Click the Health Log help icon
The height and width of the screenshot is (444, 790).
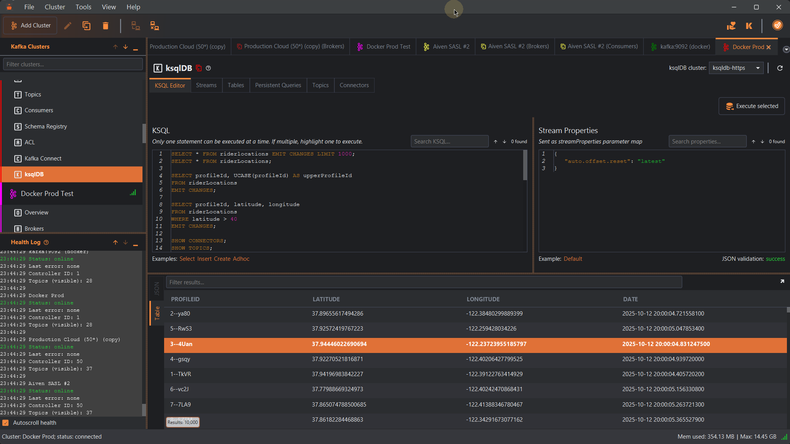46,242
